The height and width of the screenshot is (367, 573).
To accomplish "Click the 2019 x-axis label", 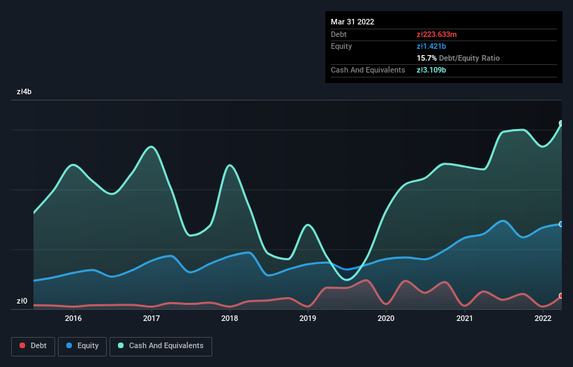I will [x=308, y=318].
